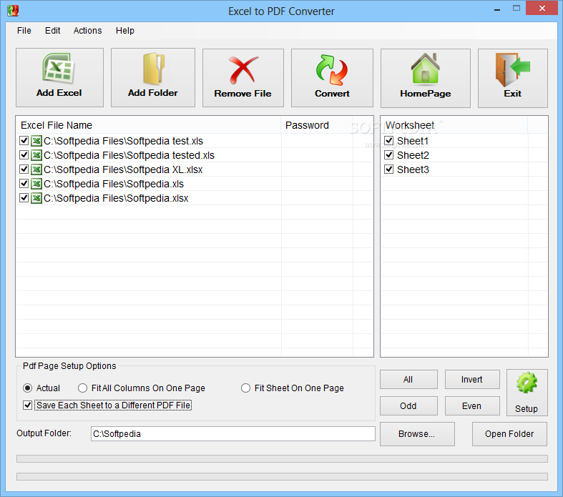
Task: Click the Add Folder button
Action: tap(153, 77)
